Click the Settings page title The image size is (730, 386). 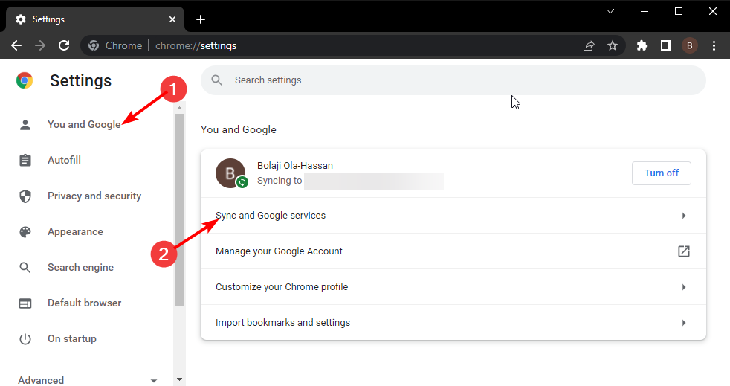[x=80, y=80]
